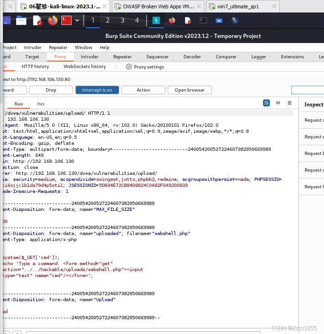
Task: Open the Help menu
Action: point(104,48)
